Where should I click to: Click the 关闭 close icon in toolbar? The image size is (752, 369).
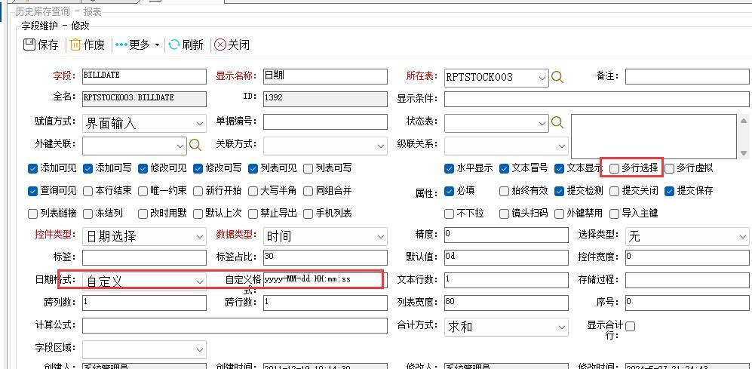point(219,45)
